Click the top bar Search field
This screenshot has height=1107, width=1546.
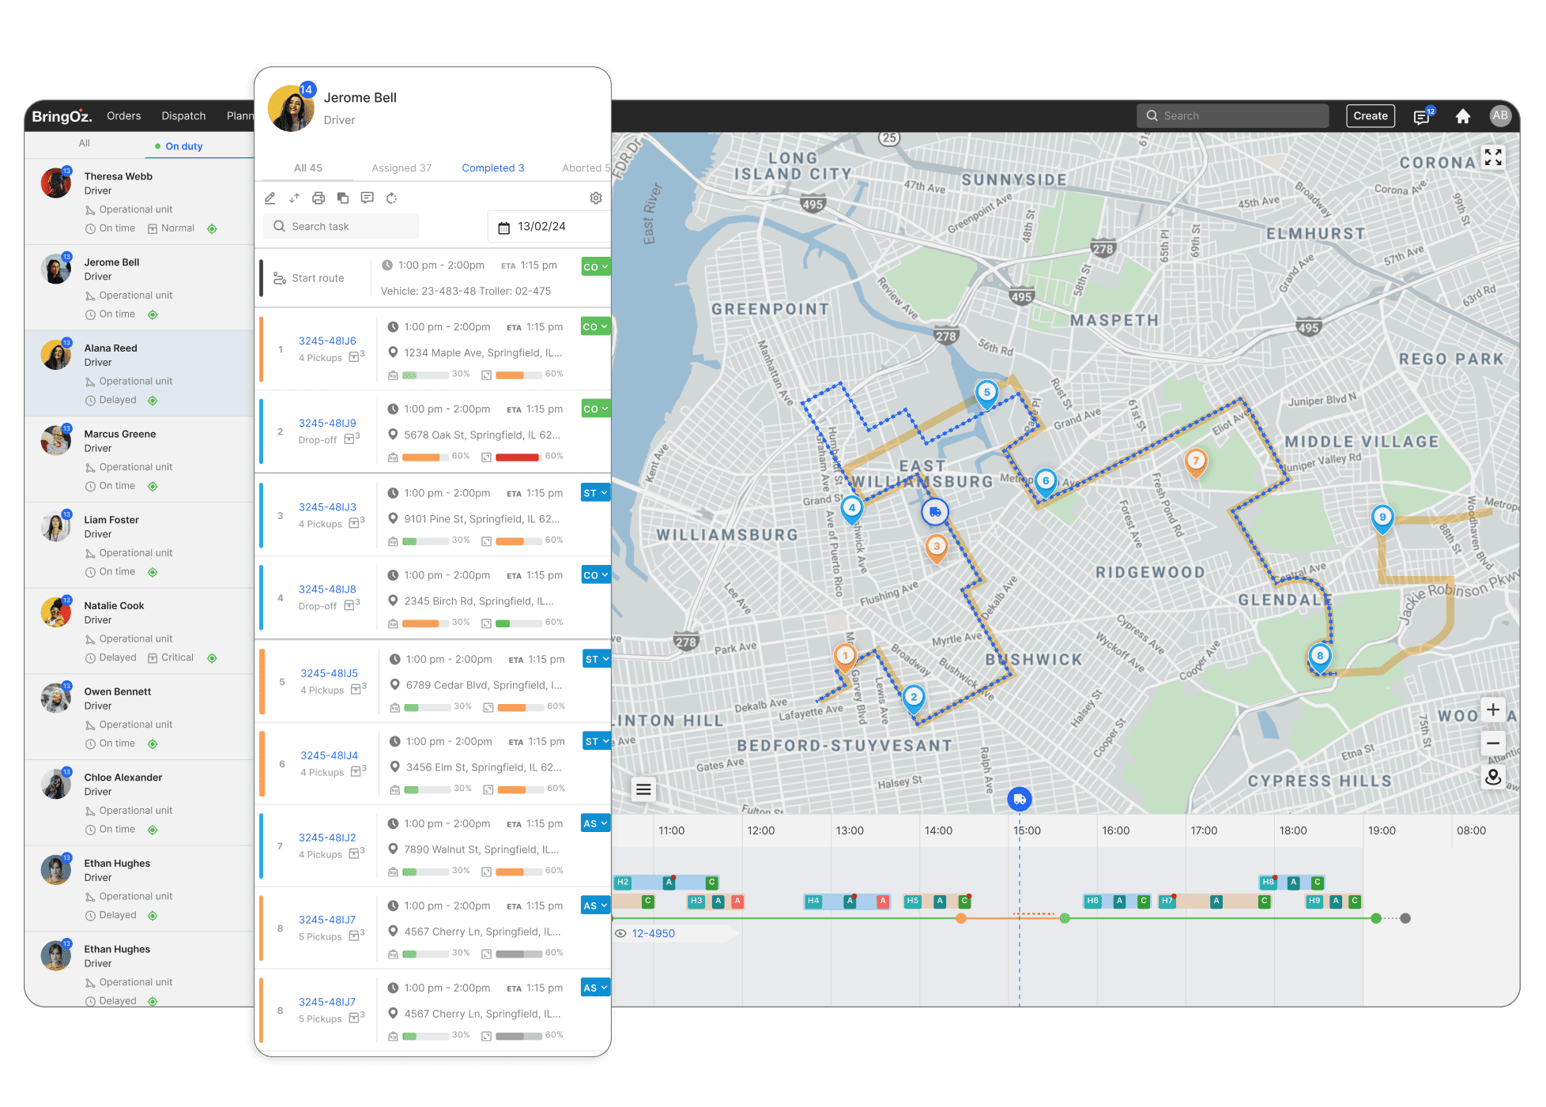tap(1233, 116)
